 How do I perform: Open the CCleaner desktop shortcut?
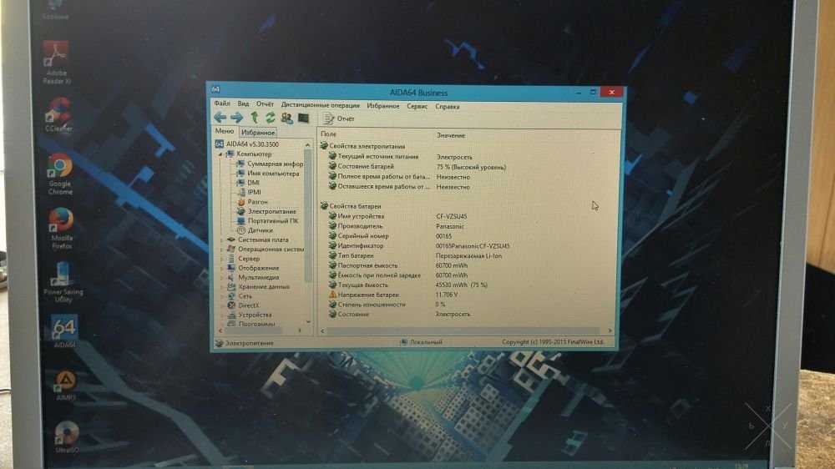pos(58,114)
